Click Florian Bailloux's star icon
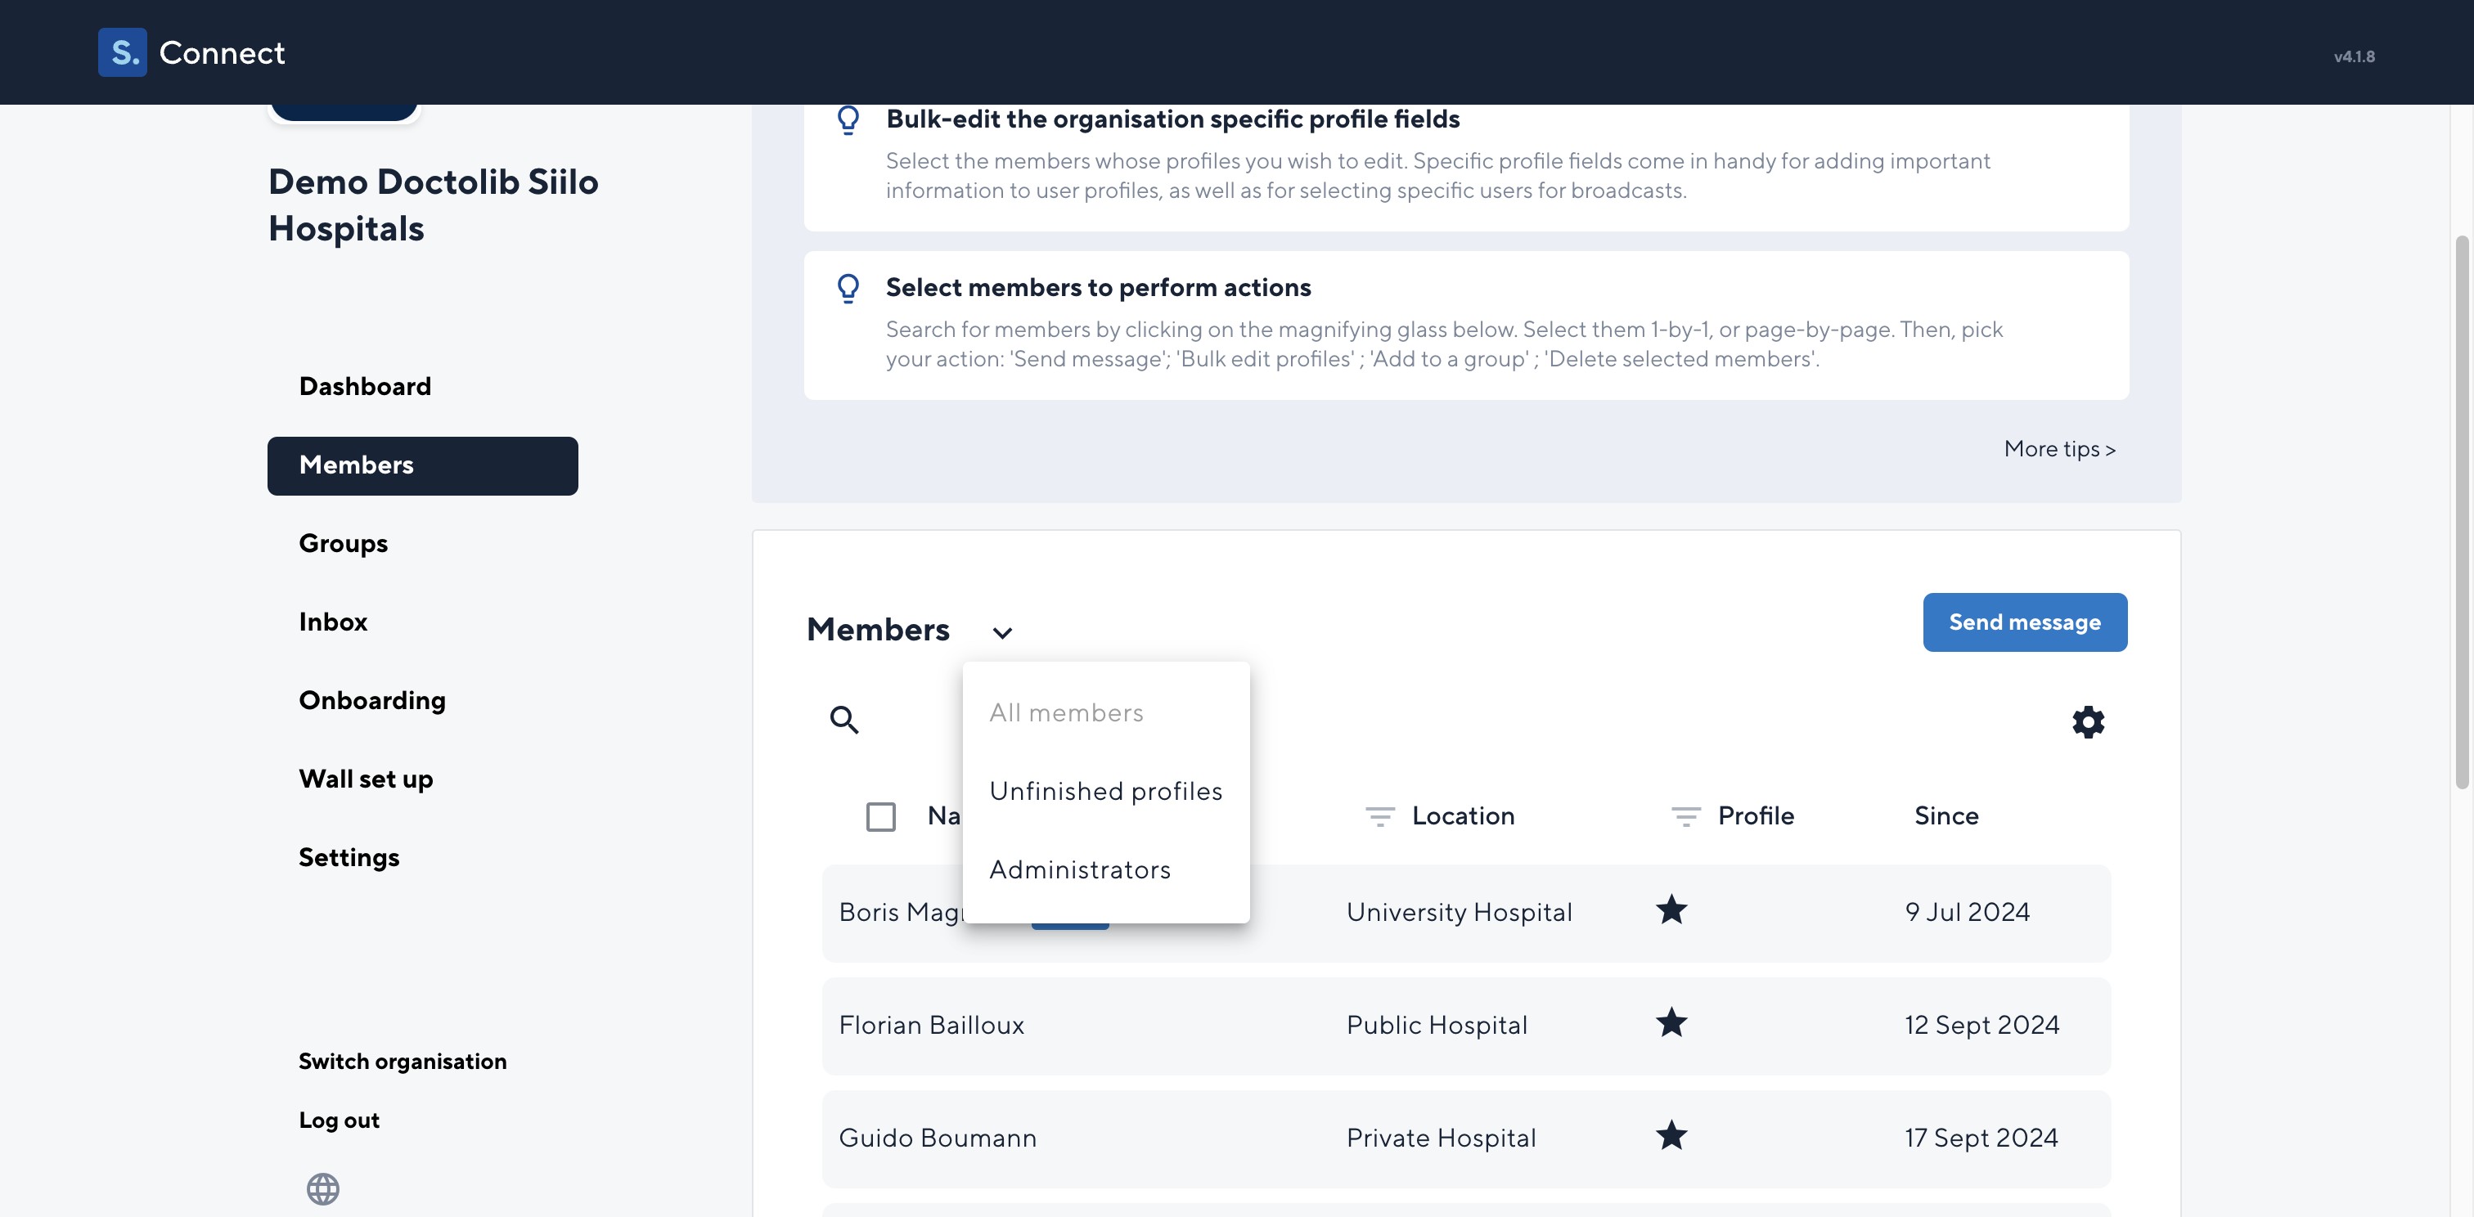Screen dimensions: 2474x1217 tap(1671, 1023)
